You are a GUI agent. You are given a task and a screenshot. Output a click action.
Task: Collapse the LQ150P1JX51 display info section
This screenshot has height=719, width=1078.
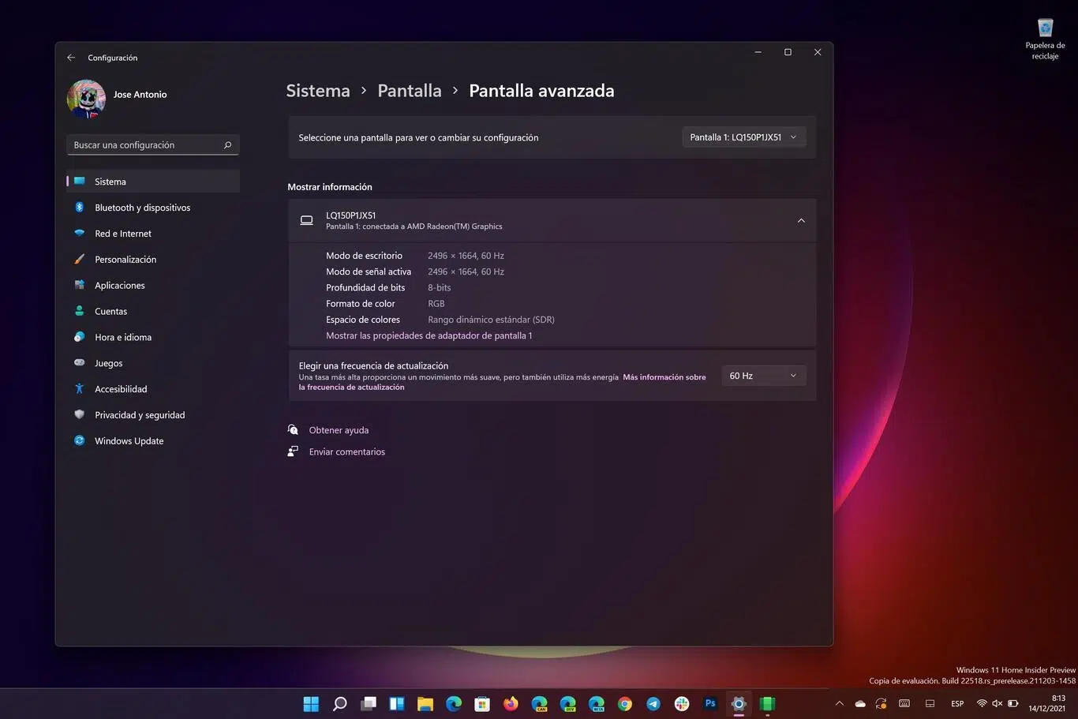pyautogui.click(x=801, y=221)
